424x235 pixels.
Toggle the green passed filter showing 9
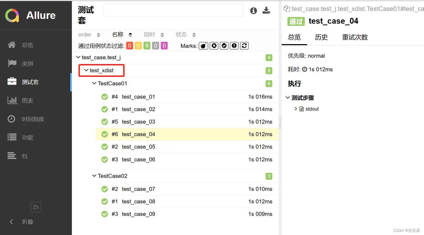tap(147, 46)
